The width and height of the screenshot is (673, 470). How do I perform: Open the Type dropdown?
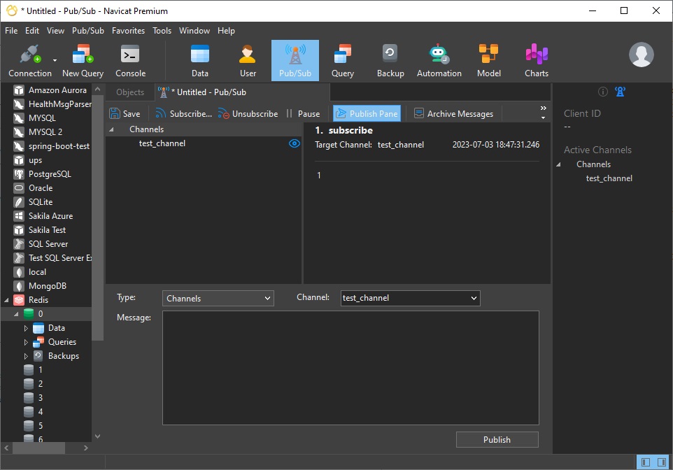218,299
